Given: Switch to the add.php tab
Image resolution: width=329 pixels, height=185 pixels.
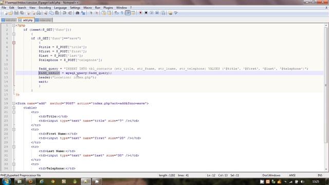Looking at the screenshot, I should [x=26, y=20].
